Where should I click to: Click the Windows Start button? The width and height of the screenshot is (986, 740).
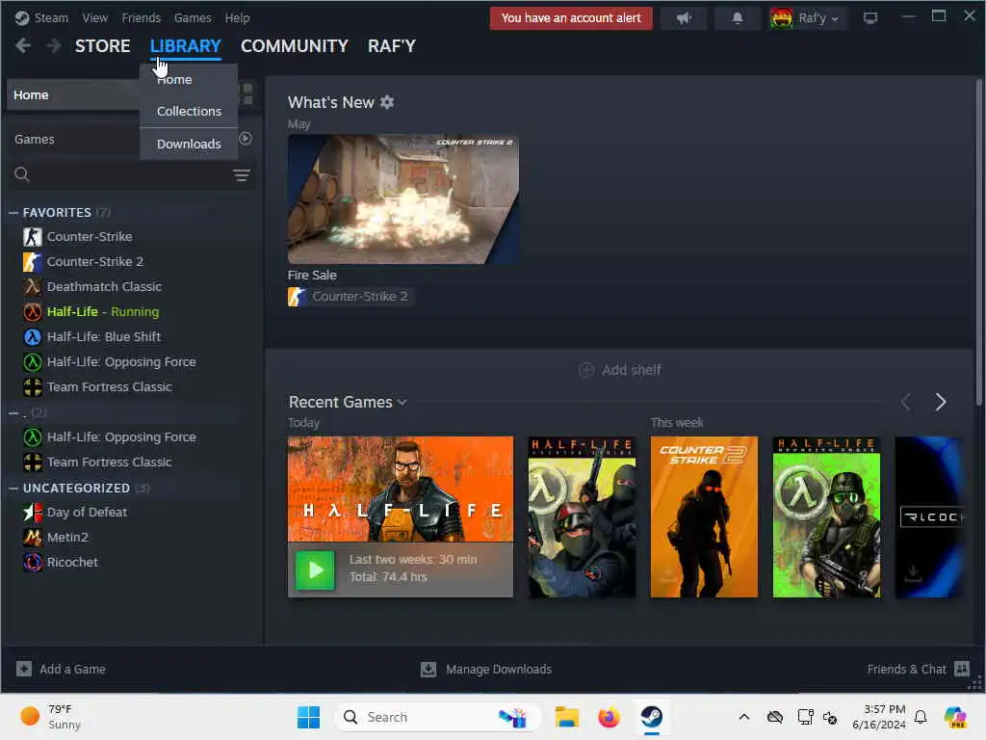309,717
